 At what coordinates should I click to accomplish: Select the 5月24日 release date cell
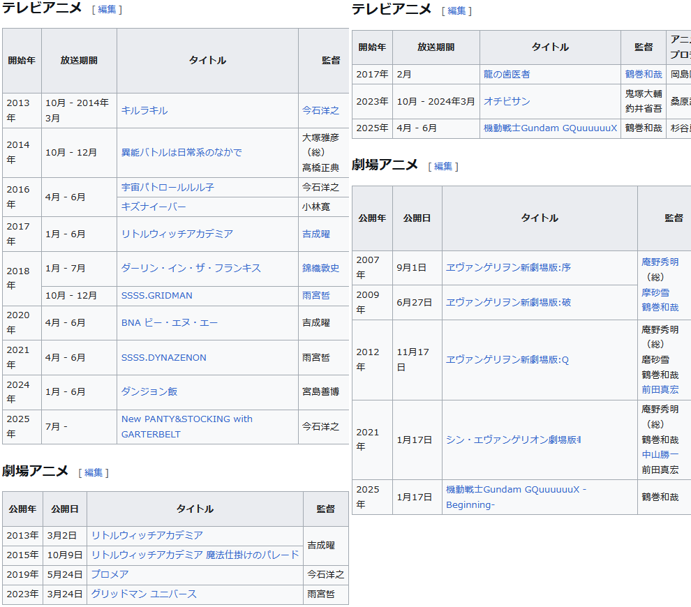coord(65,574)
